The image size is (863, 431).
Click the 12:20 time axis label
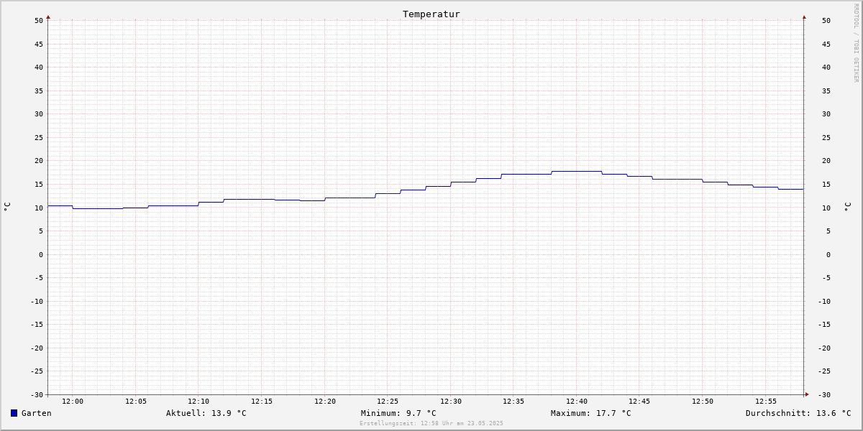[x=325, y=402]
